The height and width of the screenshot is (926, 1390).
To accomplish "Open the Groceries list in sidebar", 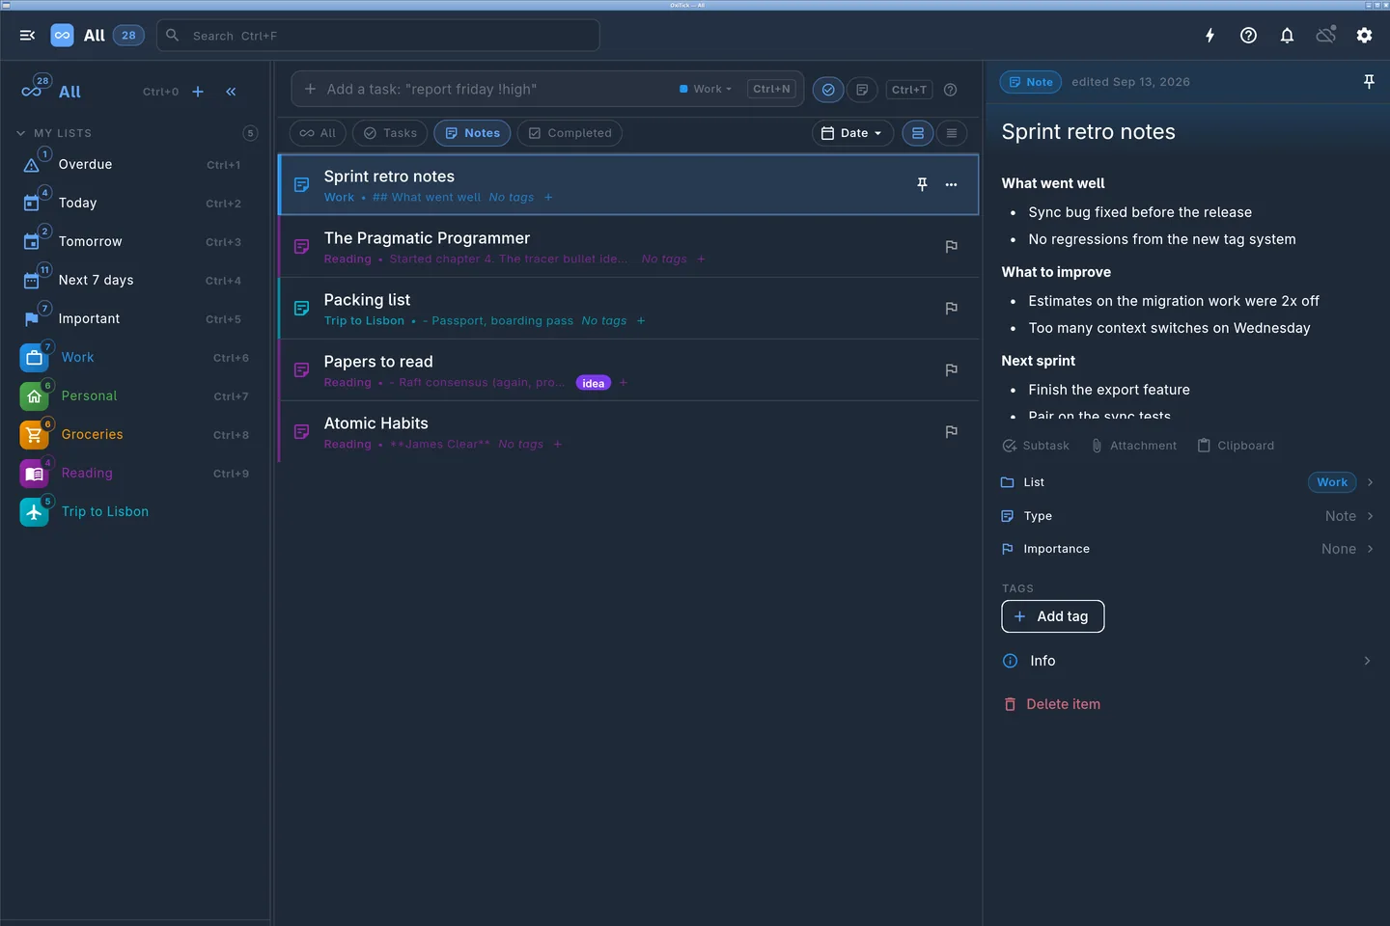I will (x=135, y=434).
